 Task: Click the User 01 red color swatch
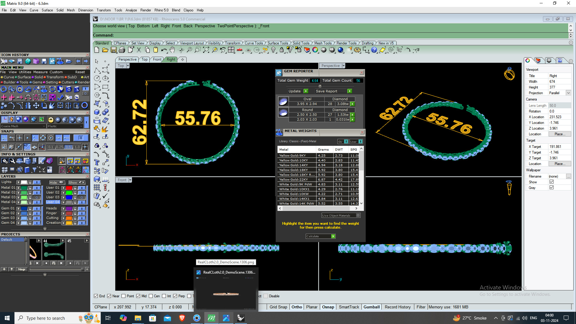coord(69,188)
